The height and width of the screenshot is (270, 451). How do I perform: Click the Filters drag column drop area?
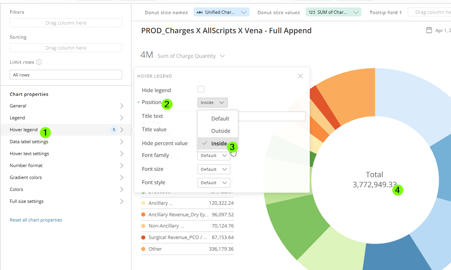click(66, 23)
